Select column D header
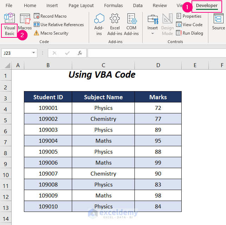The height and width of the screenshot is (225, 226). coord(158,65)
